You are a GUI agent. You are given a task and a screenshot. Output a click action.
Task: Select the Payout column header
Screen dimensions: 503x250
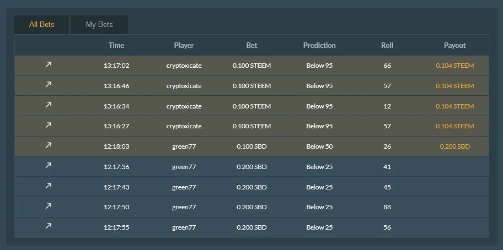454,45
